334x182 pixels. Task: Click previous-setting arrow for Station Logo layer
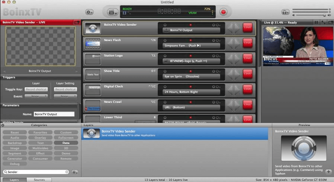230,59
